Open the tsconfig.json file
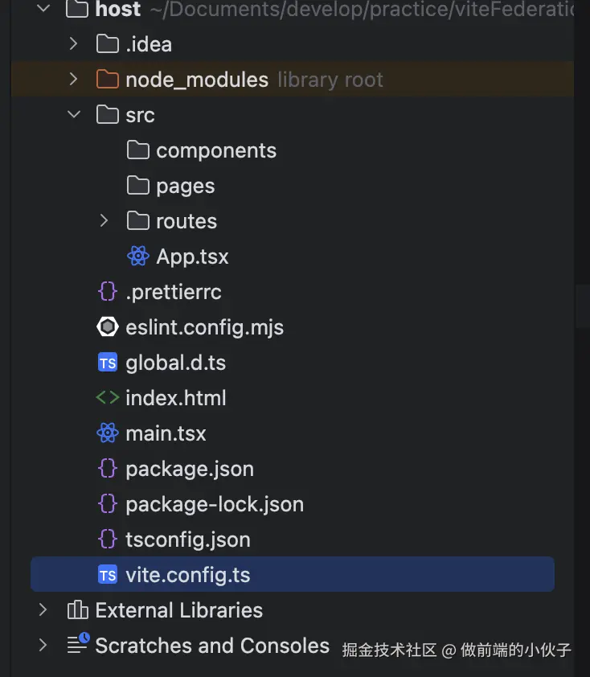The image size is (590, 677). [x=187, y=540]
